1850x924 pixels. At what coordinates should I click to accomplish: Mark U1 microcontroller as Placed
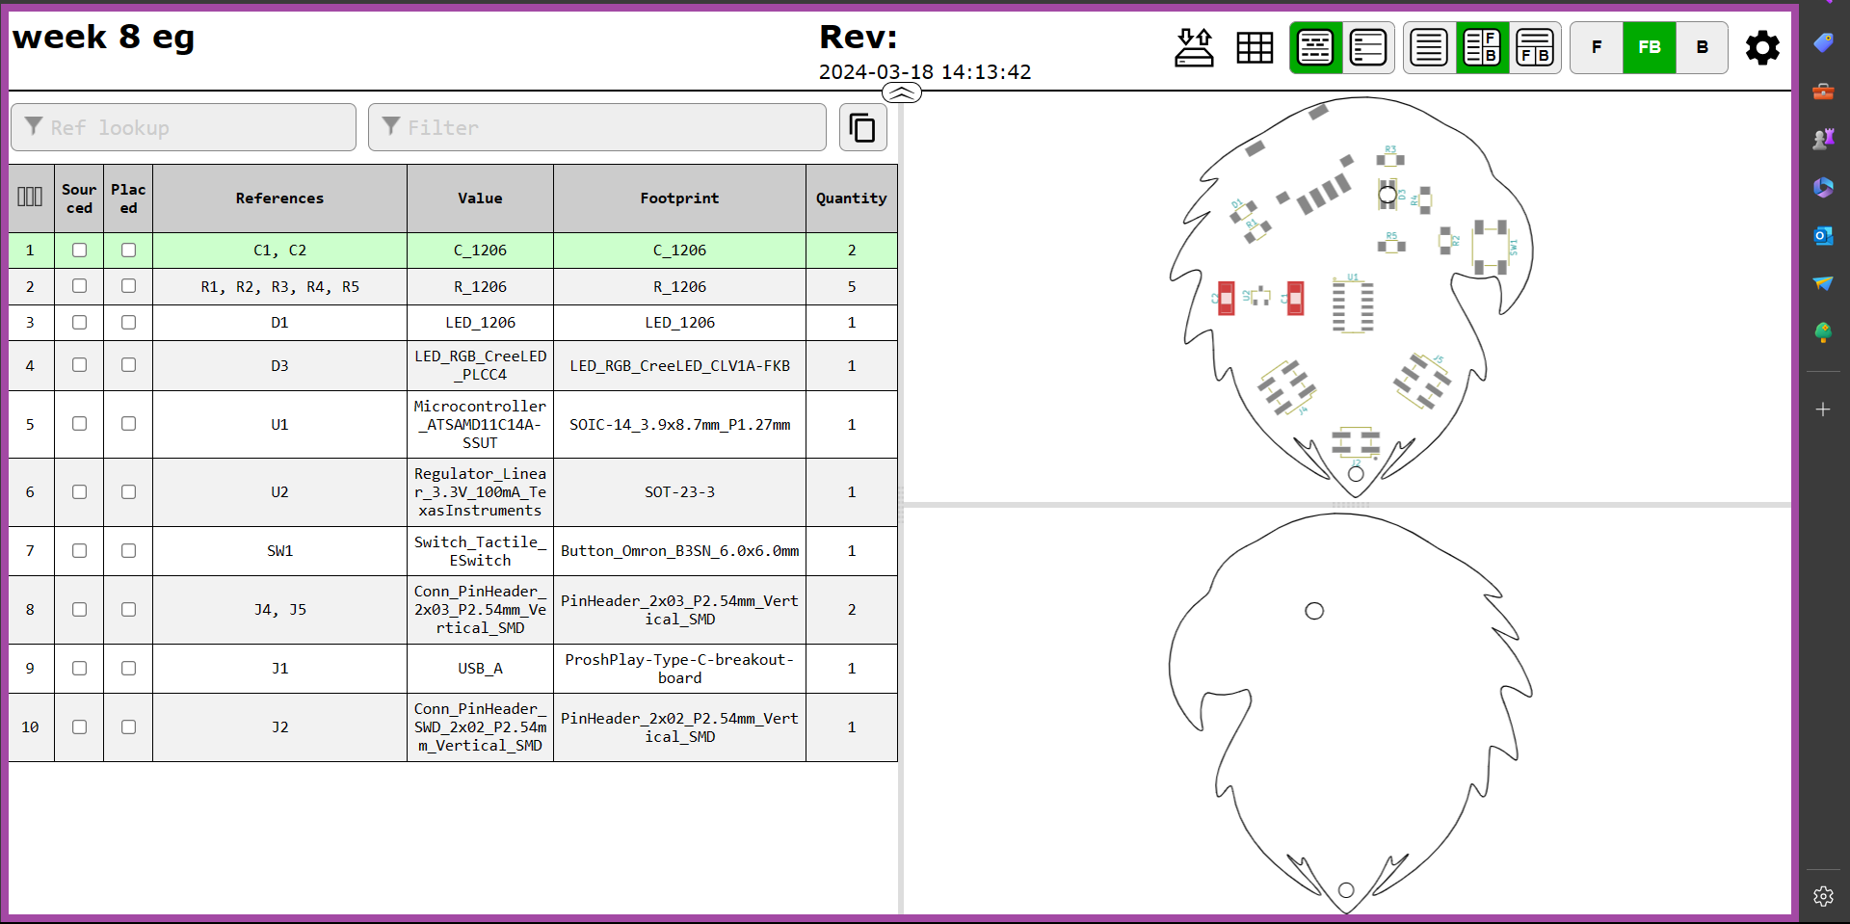128,424
